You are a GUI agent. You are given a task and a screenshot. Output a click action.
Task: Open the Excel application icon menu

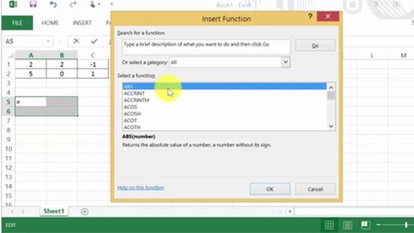[x=13, y=5]
